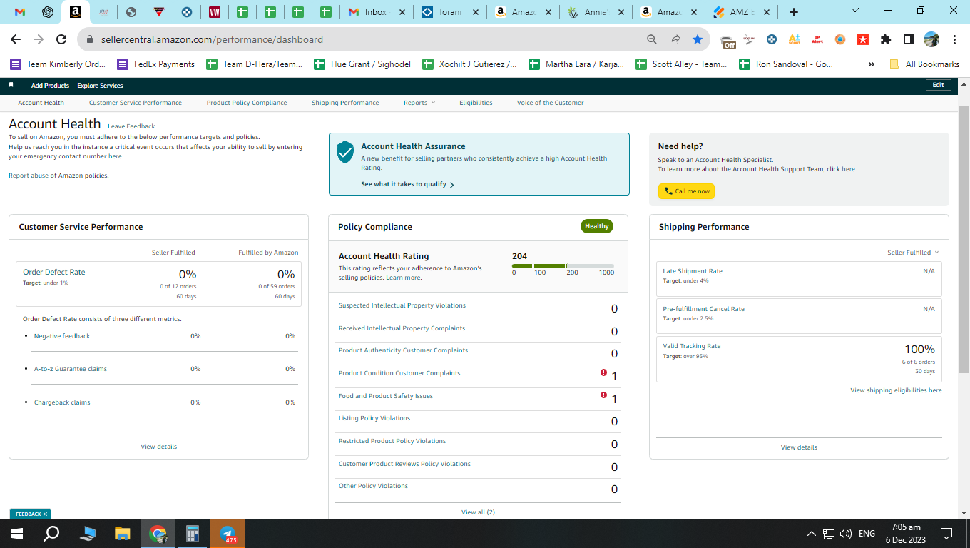Click the site lock icon in address bar
Viewport: 970px width, 548px height.
(x=90, y=39)
